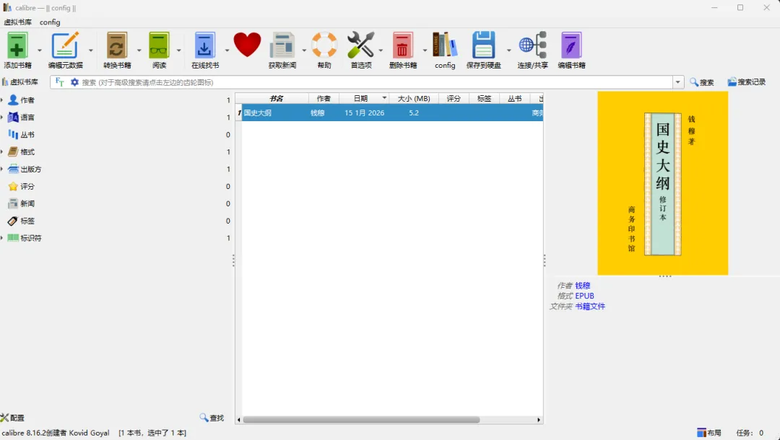This screenshot has height=440, width=780.
Task: Click the 钱穆 author cell in book row
Action: [x=318, y=113]
